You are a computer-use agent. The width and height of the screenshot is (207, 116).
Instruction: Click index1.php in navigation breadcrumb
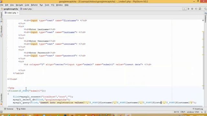coord(26,9)
